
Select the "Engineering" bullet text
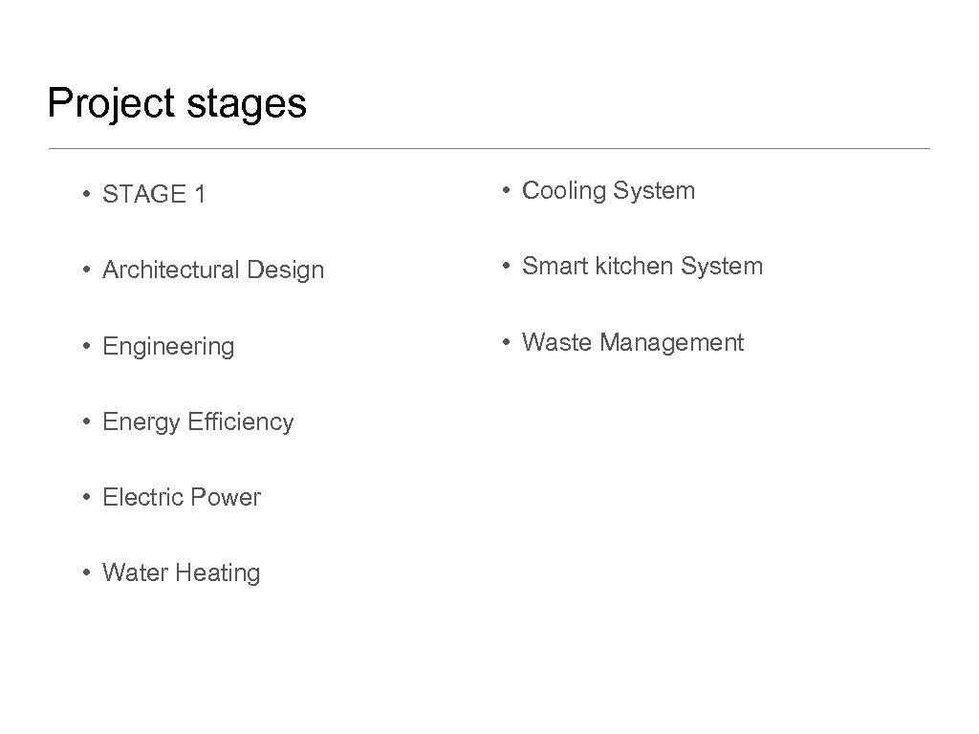tap(167, 346)
